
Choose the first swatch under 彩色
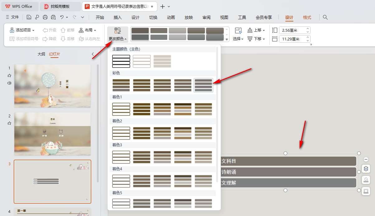(121, 85)
